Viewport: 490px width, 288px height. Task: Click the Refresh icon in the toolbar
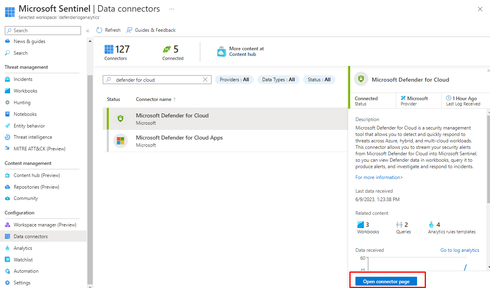100,30
